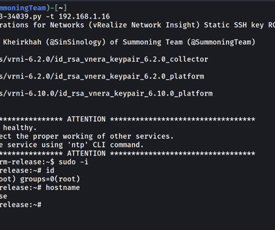Click the @SummoningTeam handle text
This screenshot has height=230, width=275.
tap(221, 42)
